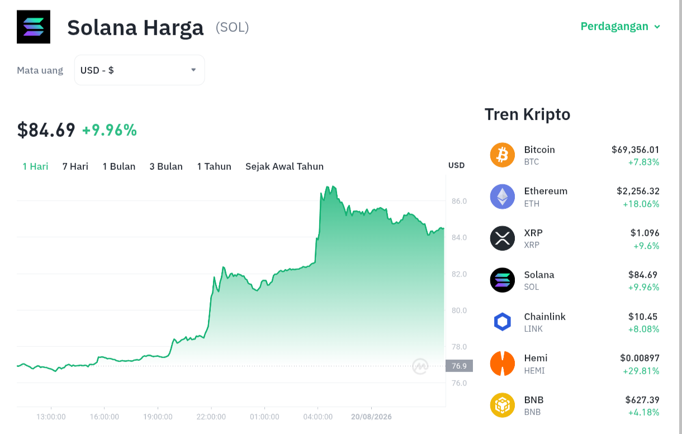Expand the Perdagangan dropdown
Image resolution: width=682 pixels, height=434 pixels.
point(621,26)
